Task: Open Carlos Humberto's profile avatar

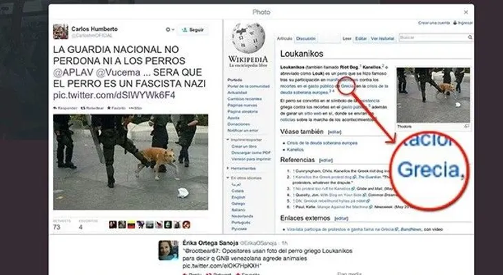Action: pos(61,32)
